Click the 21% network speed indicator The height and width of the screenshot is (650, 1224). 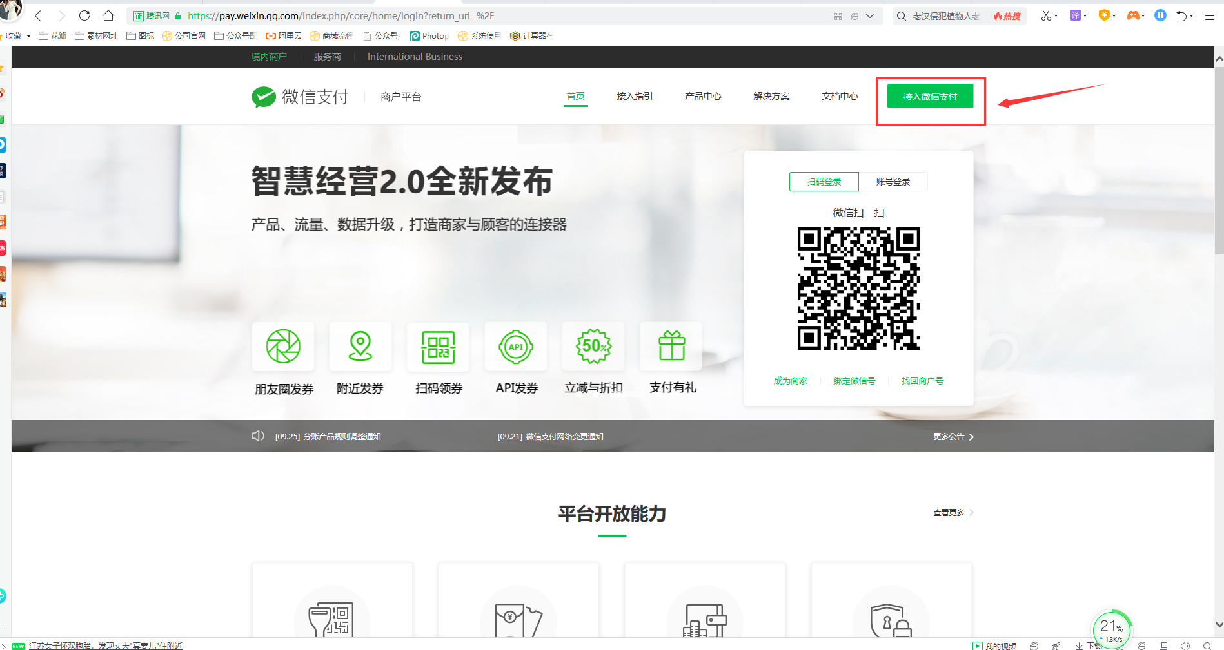[x=1112, y=629]
